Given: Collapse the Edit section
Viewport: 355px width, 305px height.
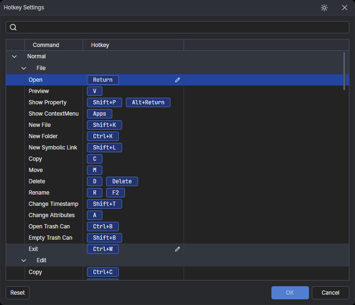Looking at the screenshot, I should 23,260.
